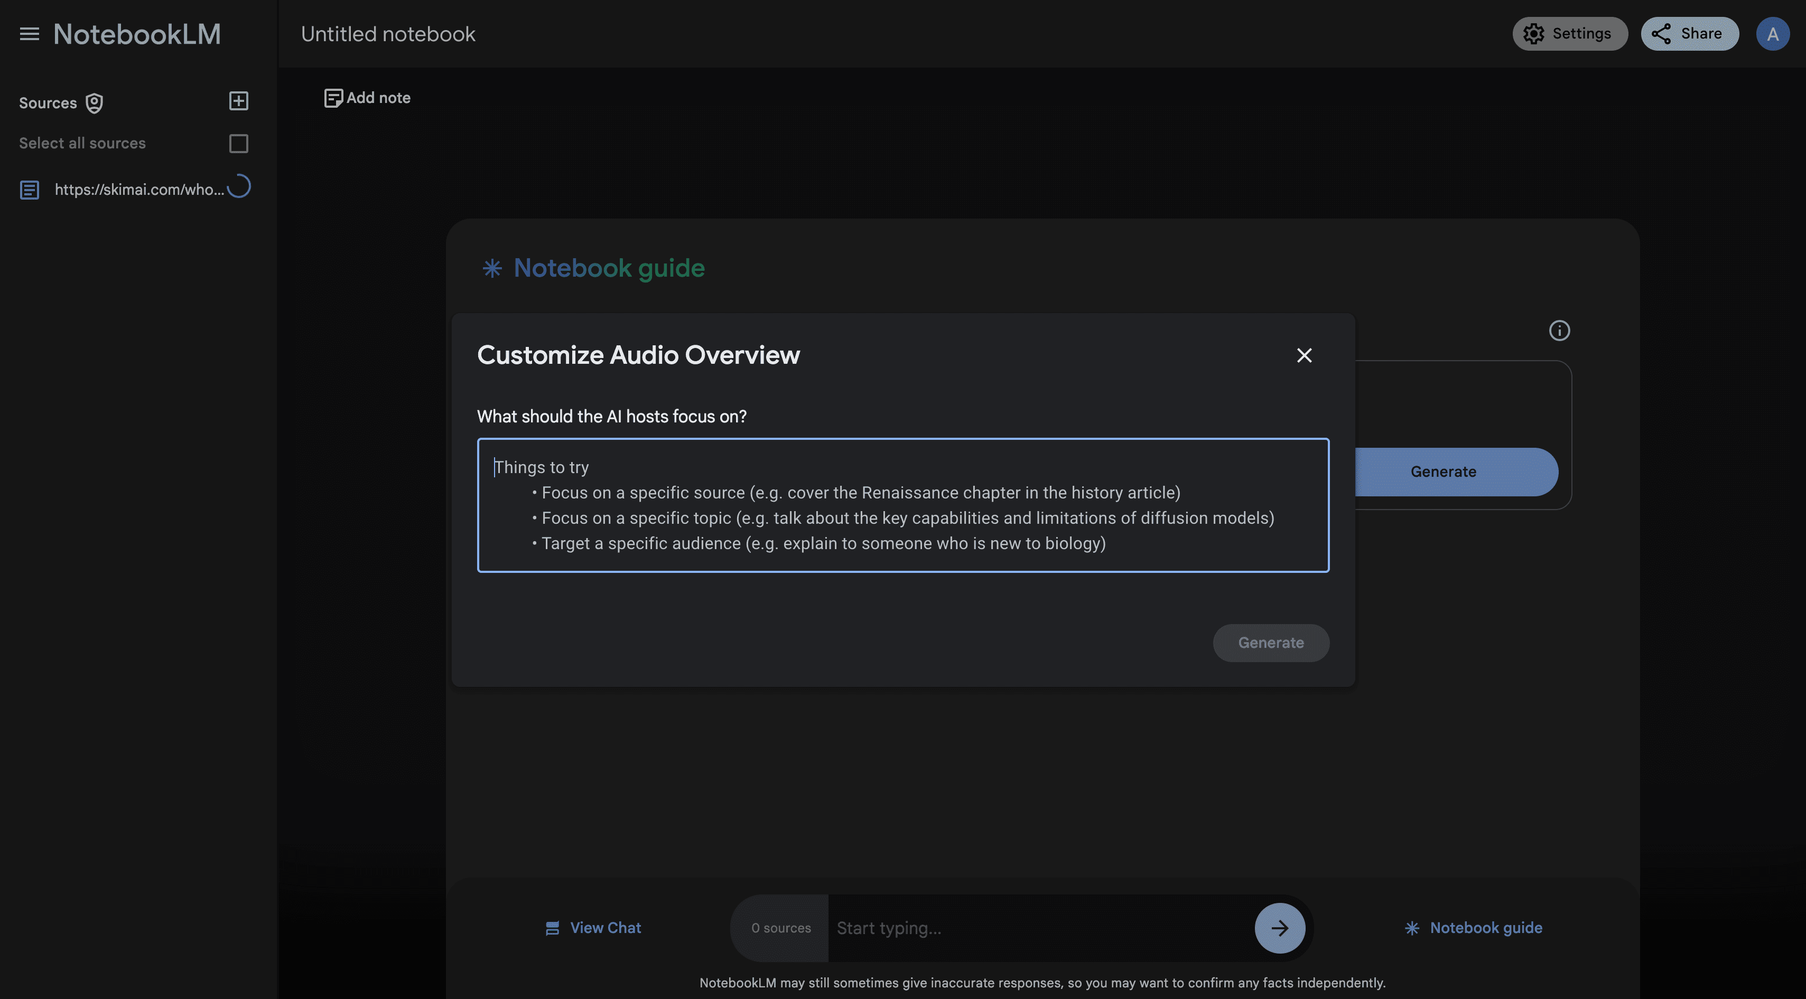The height and width of the screenshot is (999, 1806).
Task: Click the Notebook guide heading
Action: [x=609, y=268]
